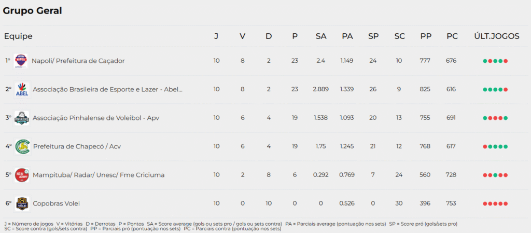The image size is (531, 233).
Task: Click the SA column header
Action: pyautogui.click(x=321, y=36)
